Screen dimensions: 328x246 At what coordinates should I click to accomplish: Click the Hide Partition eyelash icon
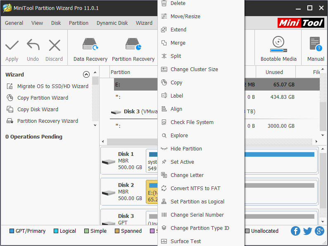[x=164, y=149]
